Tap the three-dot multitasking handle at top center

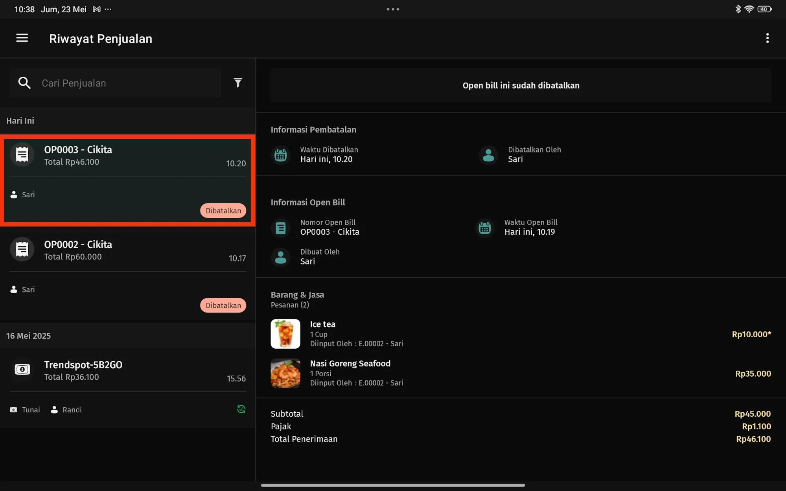tap(392, 9)
